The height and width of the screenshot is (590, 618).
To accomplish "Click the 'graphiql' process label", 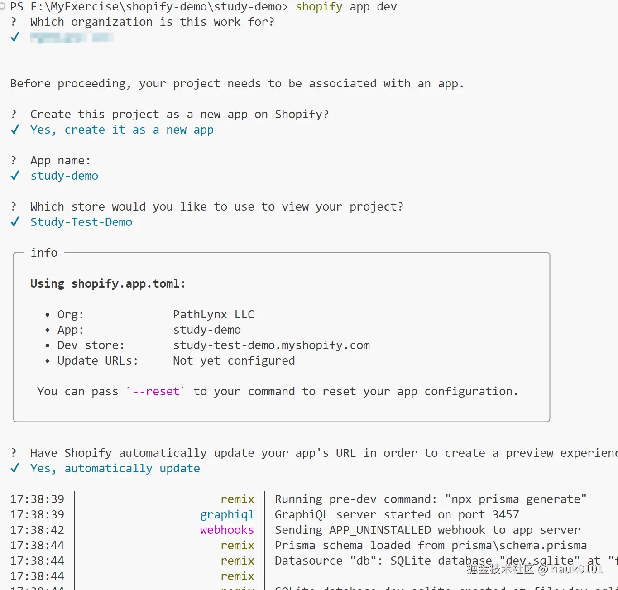I will [227, 515].
